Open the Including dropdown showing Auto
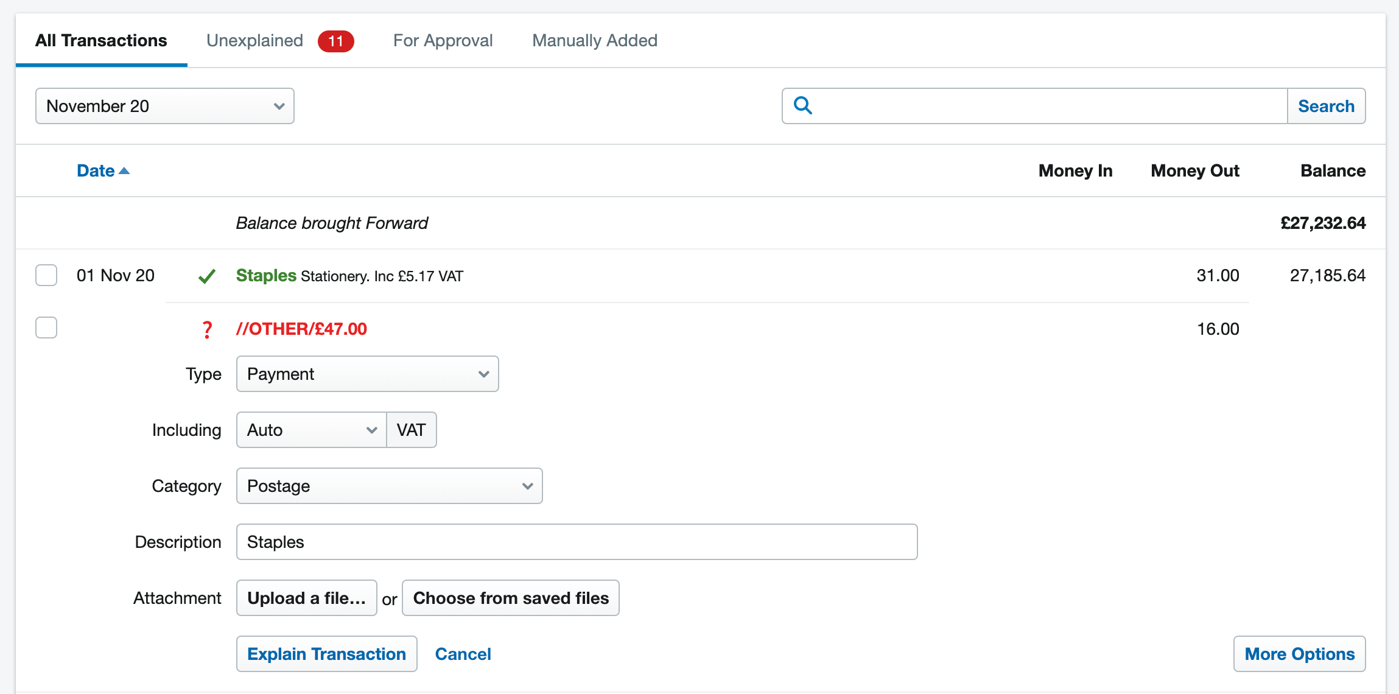 coord(310,430)
